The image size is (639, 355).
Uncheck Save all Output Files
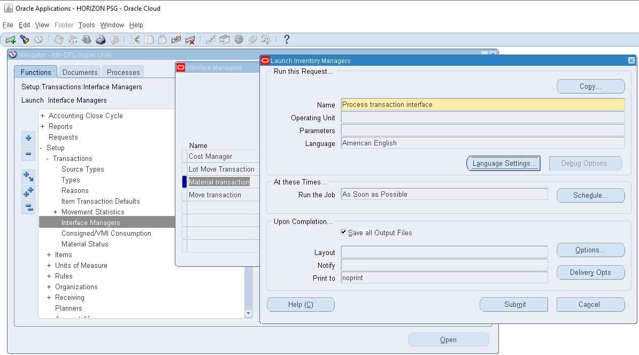point(344,233)
